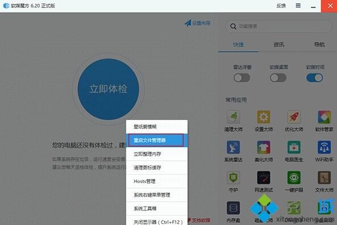Open the 设置向导 link

[x=197, y=23]
